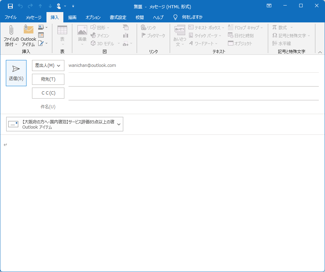325x272 pixels.
Task: Insert an アイコン graphic
Action: 100,36
